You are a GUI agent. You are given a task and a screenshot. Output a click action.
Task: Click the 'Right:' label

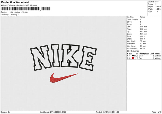click(x=129, y=29)
